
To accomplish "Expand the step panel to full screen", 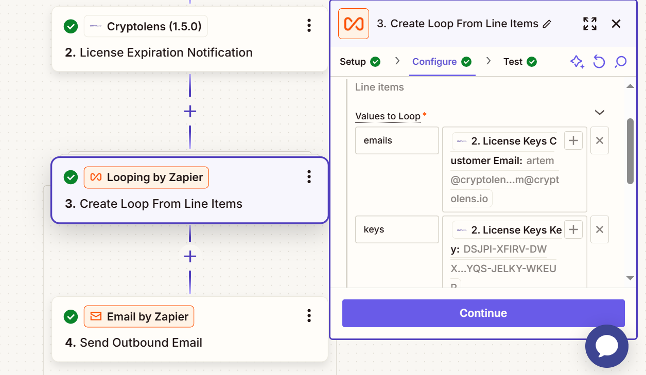I will [590, 24].
